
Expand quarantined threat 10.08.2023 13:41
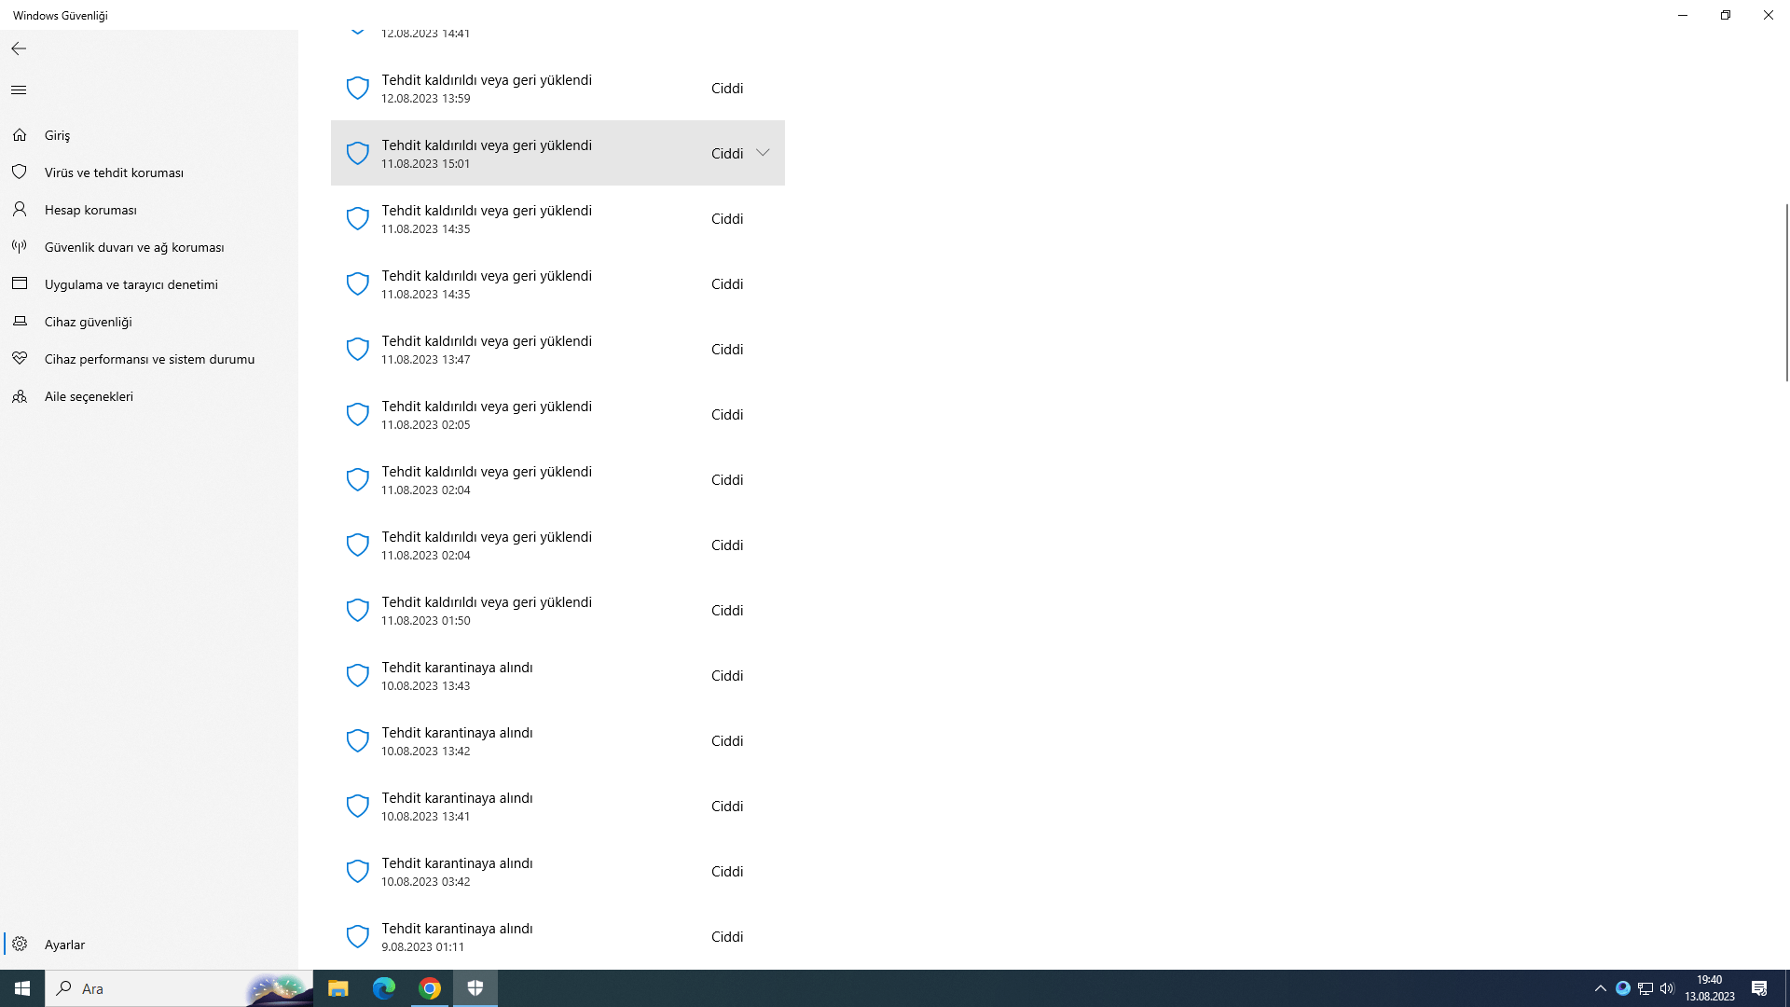click(558, 806)
